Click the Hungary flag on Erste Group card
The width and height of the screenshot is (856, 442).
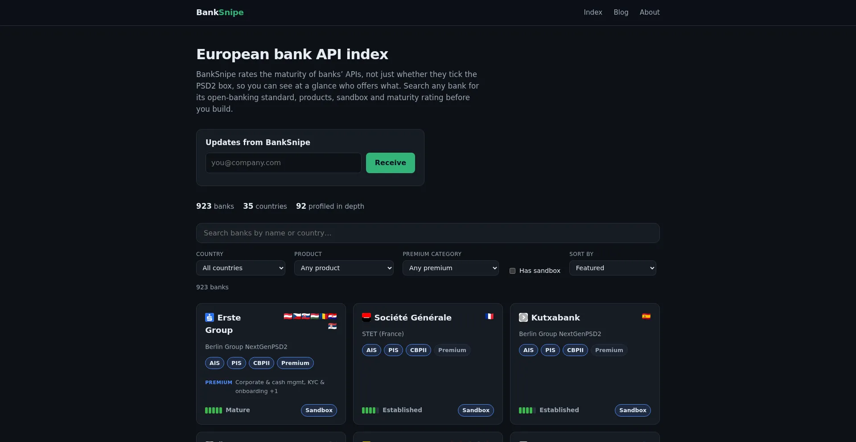[x=315, y=316]
